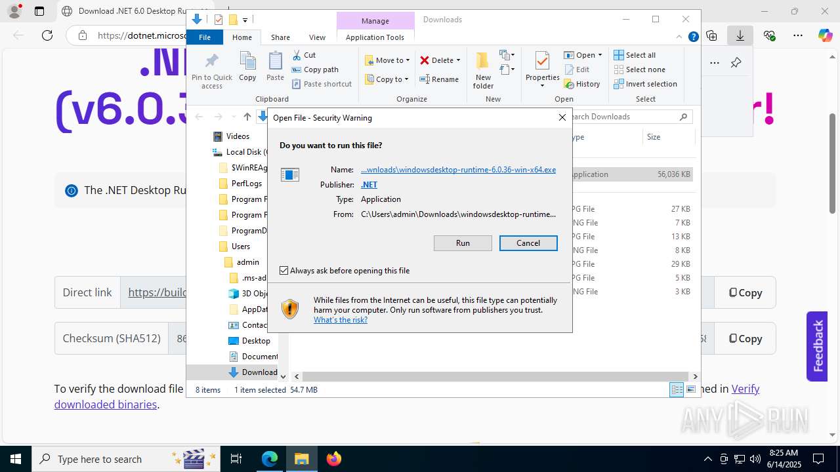The height and width of the screenshot is (472, 840).
Task: Open Explorer Help question mark icon
Action: point(693,37)
